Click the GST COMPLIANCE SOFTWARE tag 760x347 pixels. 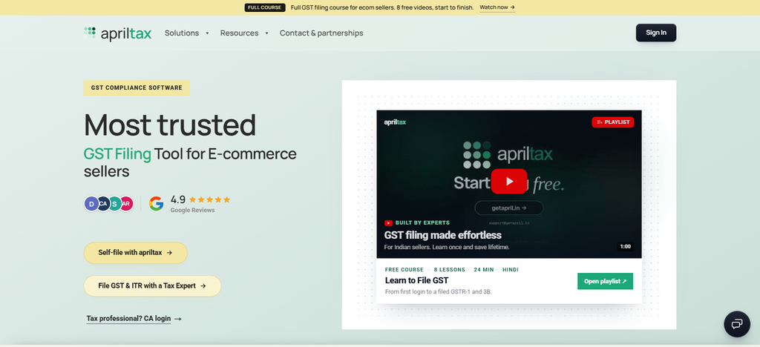(137, 87)
